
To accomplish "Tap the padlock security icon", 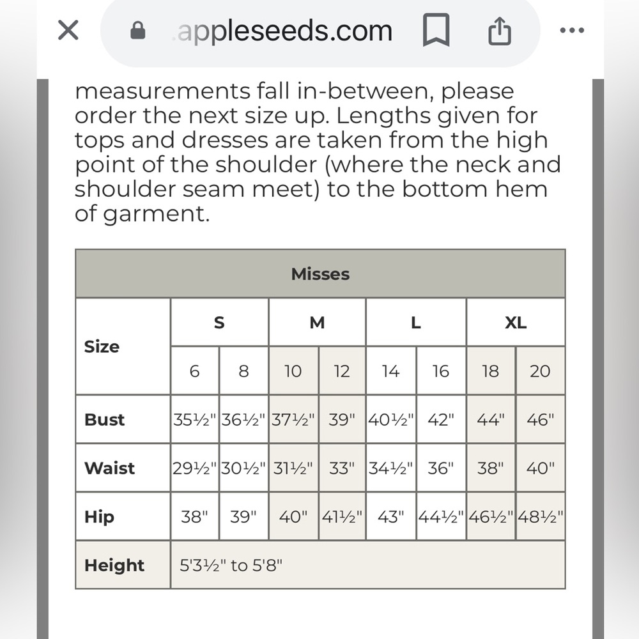I will point(137,31).
